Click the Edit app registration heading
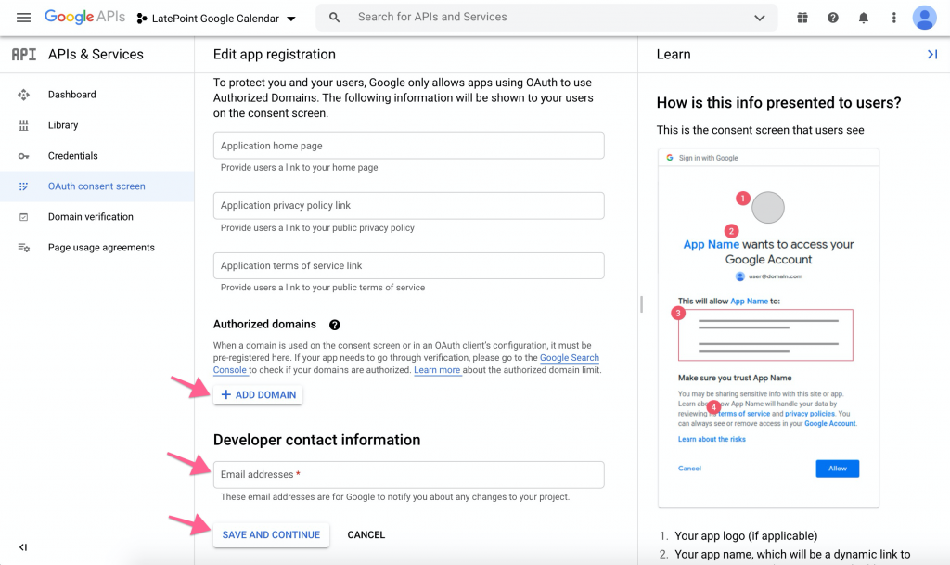Viewport: 950px width, 565px height. point(275,55)
